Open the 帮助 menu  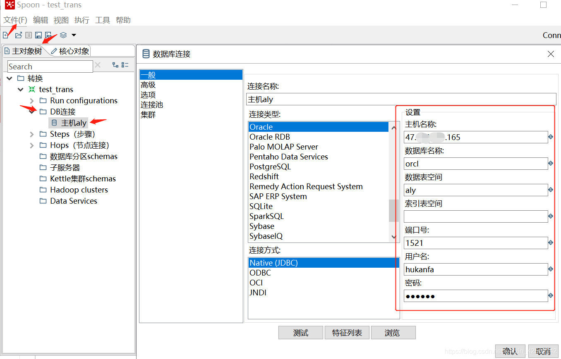(x=123, y=20)
